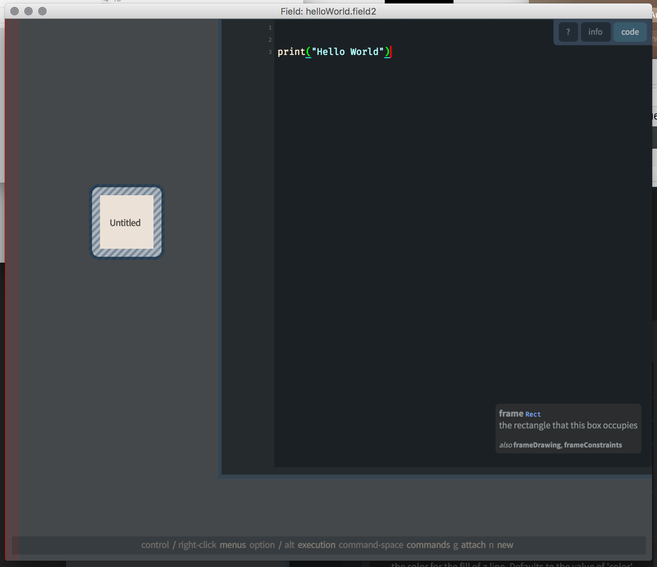Image resolution: width=657 pixels, height=567 pixels.
Task: Place cursor after the closing parenthesis
Action: [x=391, y=52]
